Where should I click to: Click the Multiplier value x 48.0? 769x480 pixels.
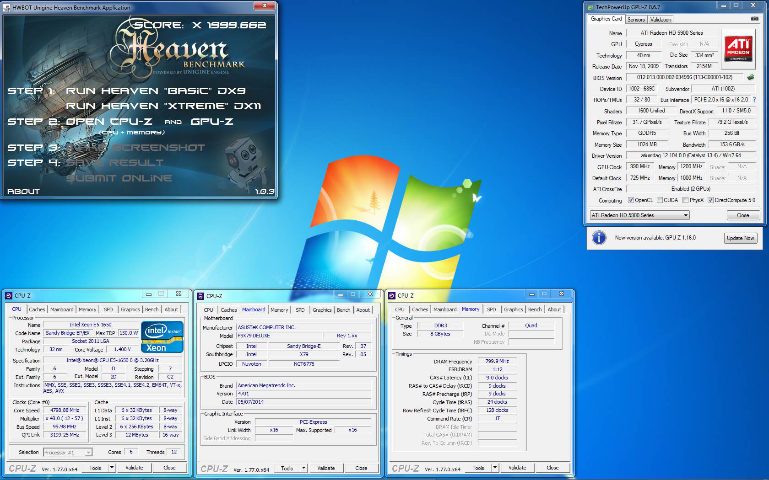point(65,419)
